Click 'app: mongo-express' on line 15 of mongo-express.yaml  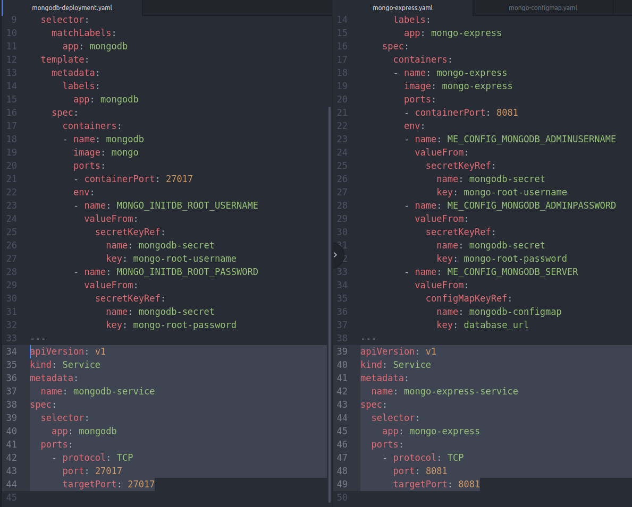coord(453,33)
